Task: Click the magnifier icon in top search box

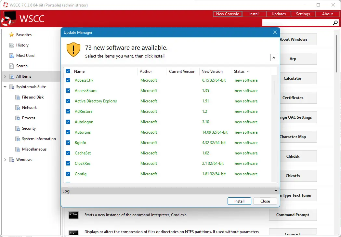Action: click(335, 23)
